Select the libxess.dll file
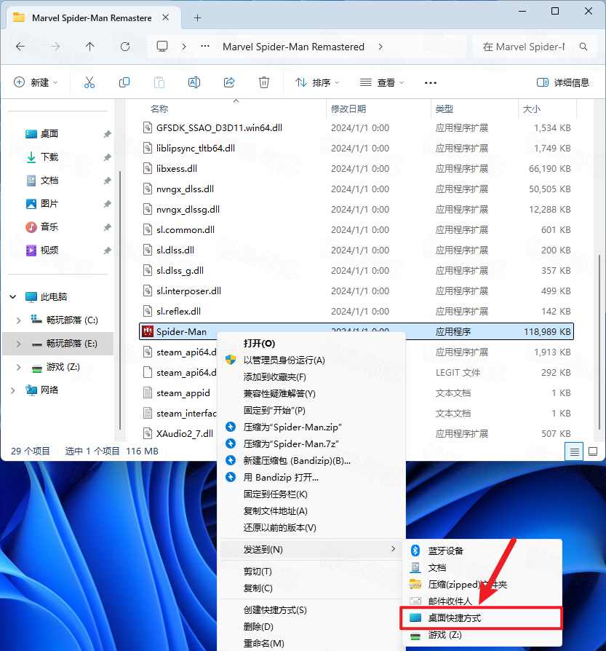606x651 pixels. (356, 168)
